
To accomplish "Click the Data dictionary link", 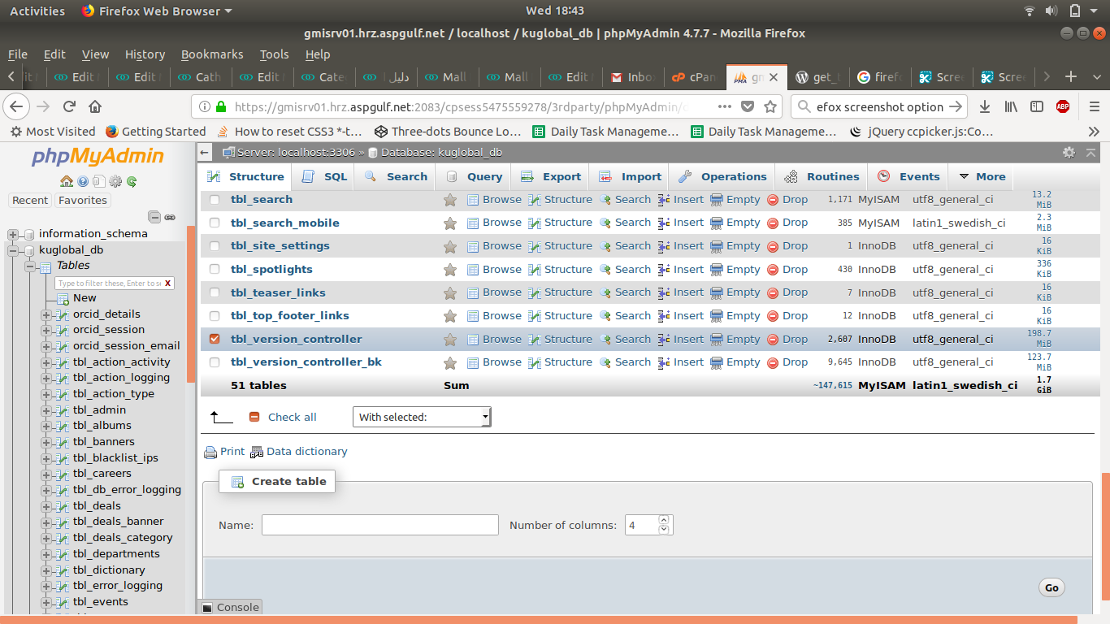I will (306, 452).
